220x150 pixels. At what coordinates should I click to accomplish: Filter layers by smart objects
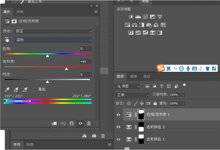click(x=176, y=86)
